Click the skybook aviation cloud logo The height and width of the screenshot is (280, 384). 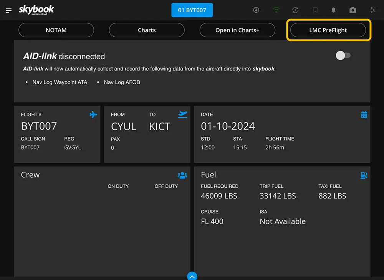click(36, 10)
